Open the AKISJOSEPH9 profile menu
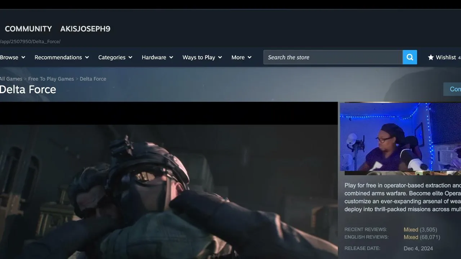Screen dimensions: 461x259 (x=85, y=29)
